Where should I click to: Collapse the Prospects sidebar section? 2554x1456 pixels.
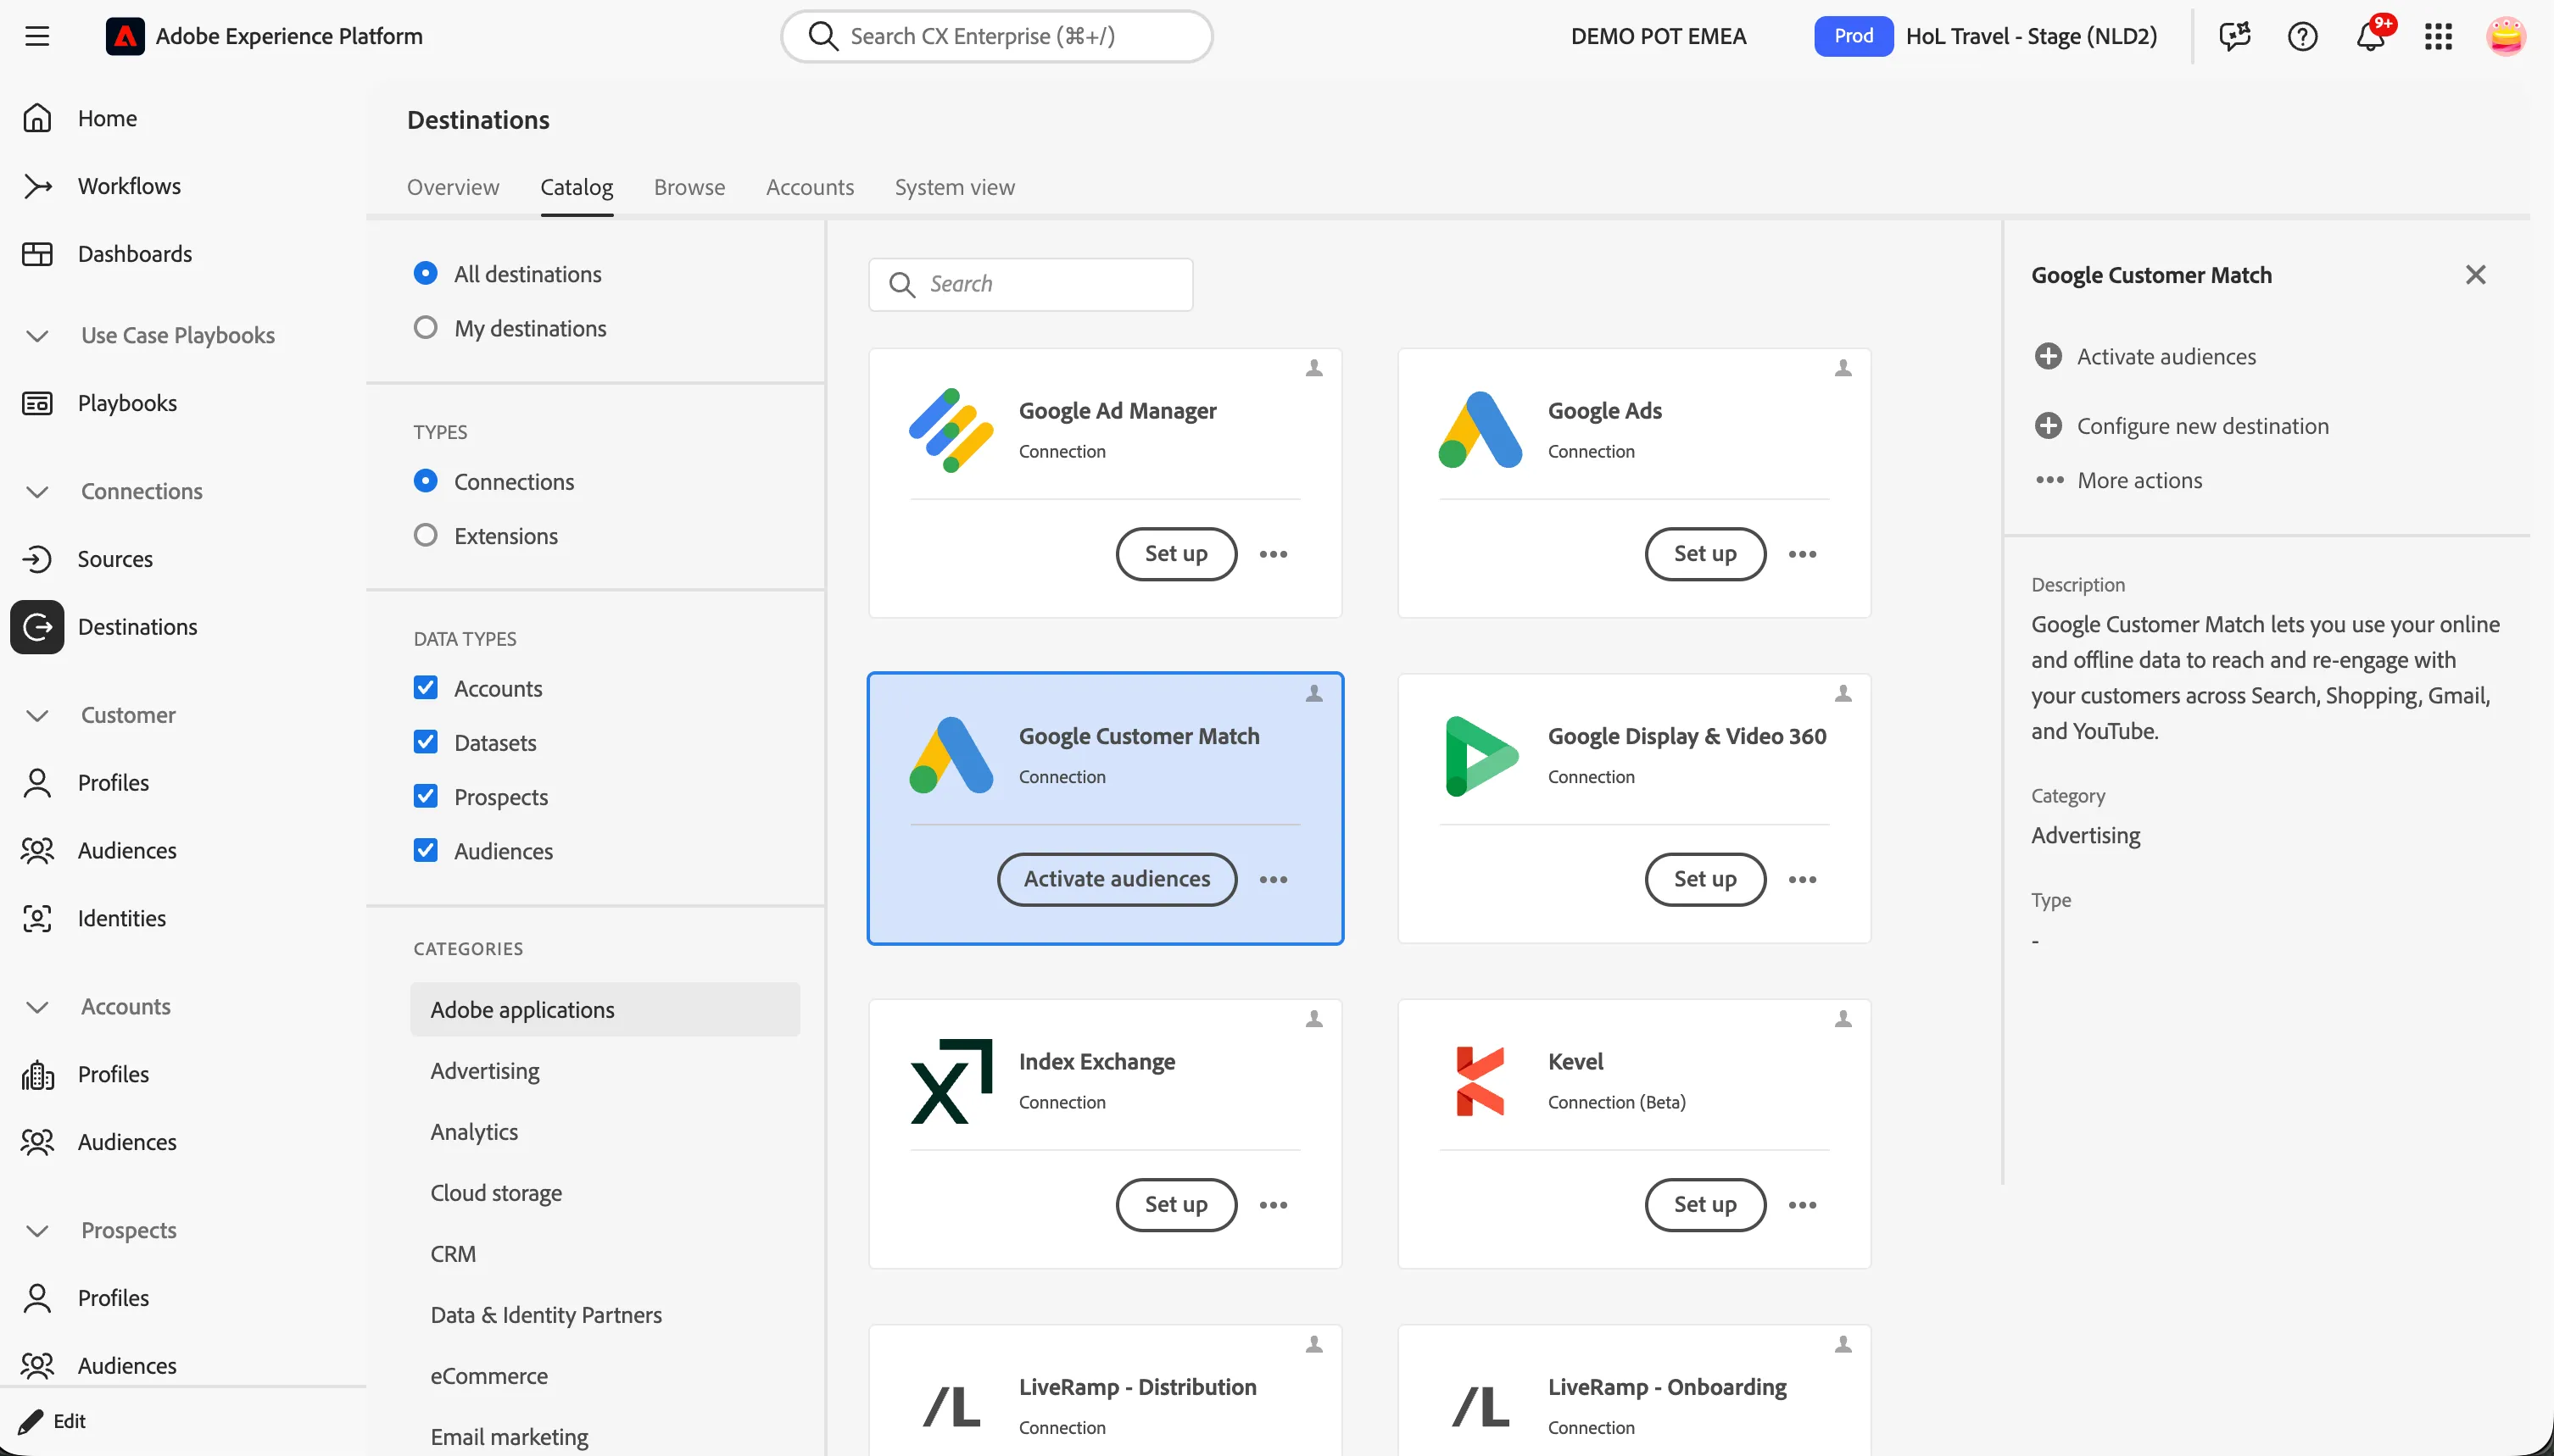tap(37, 1231)
